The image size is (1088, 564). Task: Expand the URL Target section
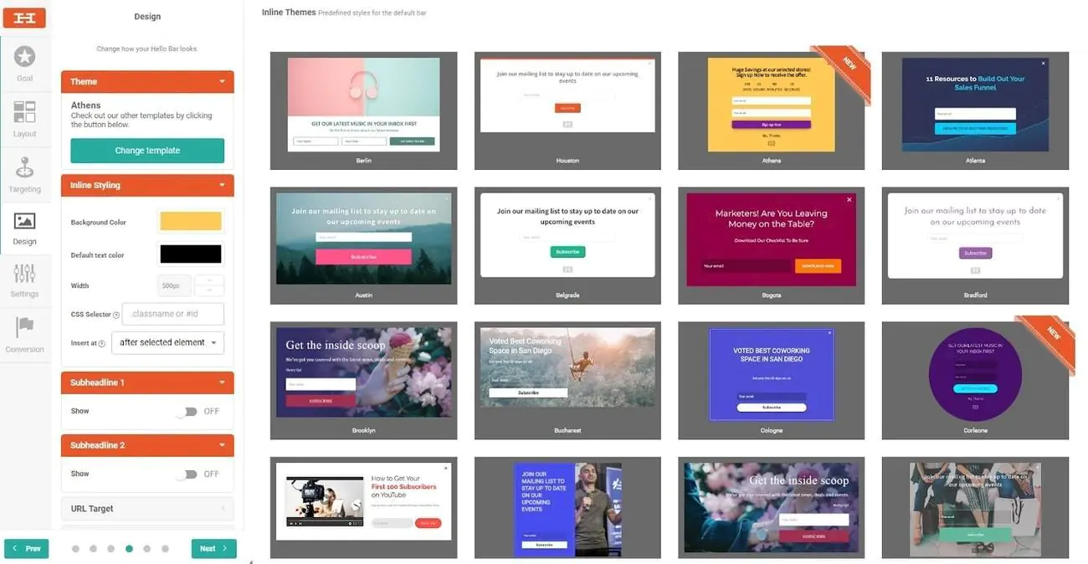coord(146,508)
